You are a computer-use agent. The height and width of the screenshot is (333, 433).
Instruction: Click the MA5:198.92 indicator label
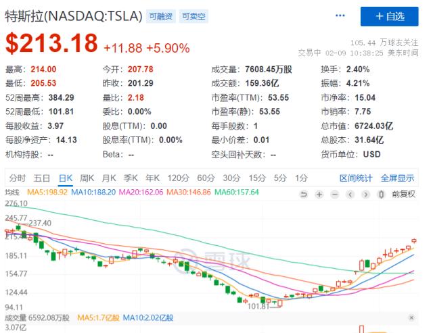47,193
